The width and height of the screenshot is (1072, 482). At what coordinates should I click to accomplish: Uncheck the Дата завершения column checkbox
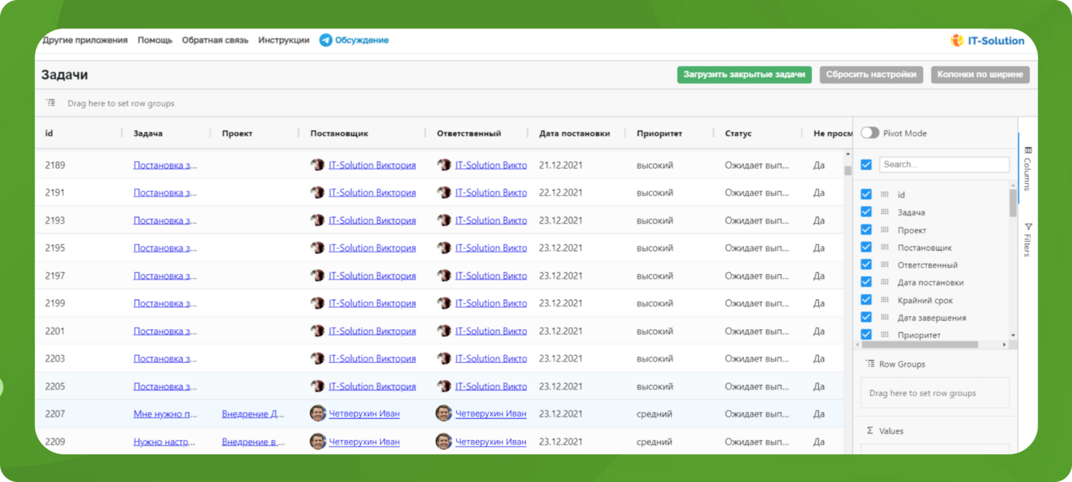pyautogui.click(x=866, y=317)
